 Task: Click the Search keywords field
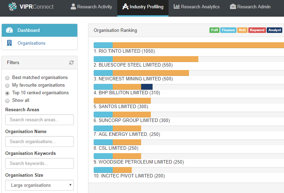coord(40,163)
